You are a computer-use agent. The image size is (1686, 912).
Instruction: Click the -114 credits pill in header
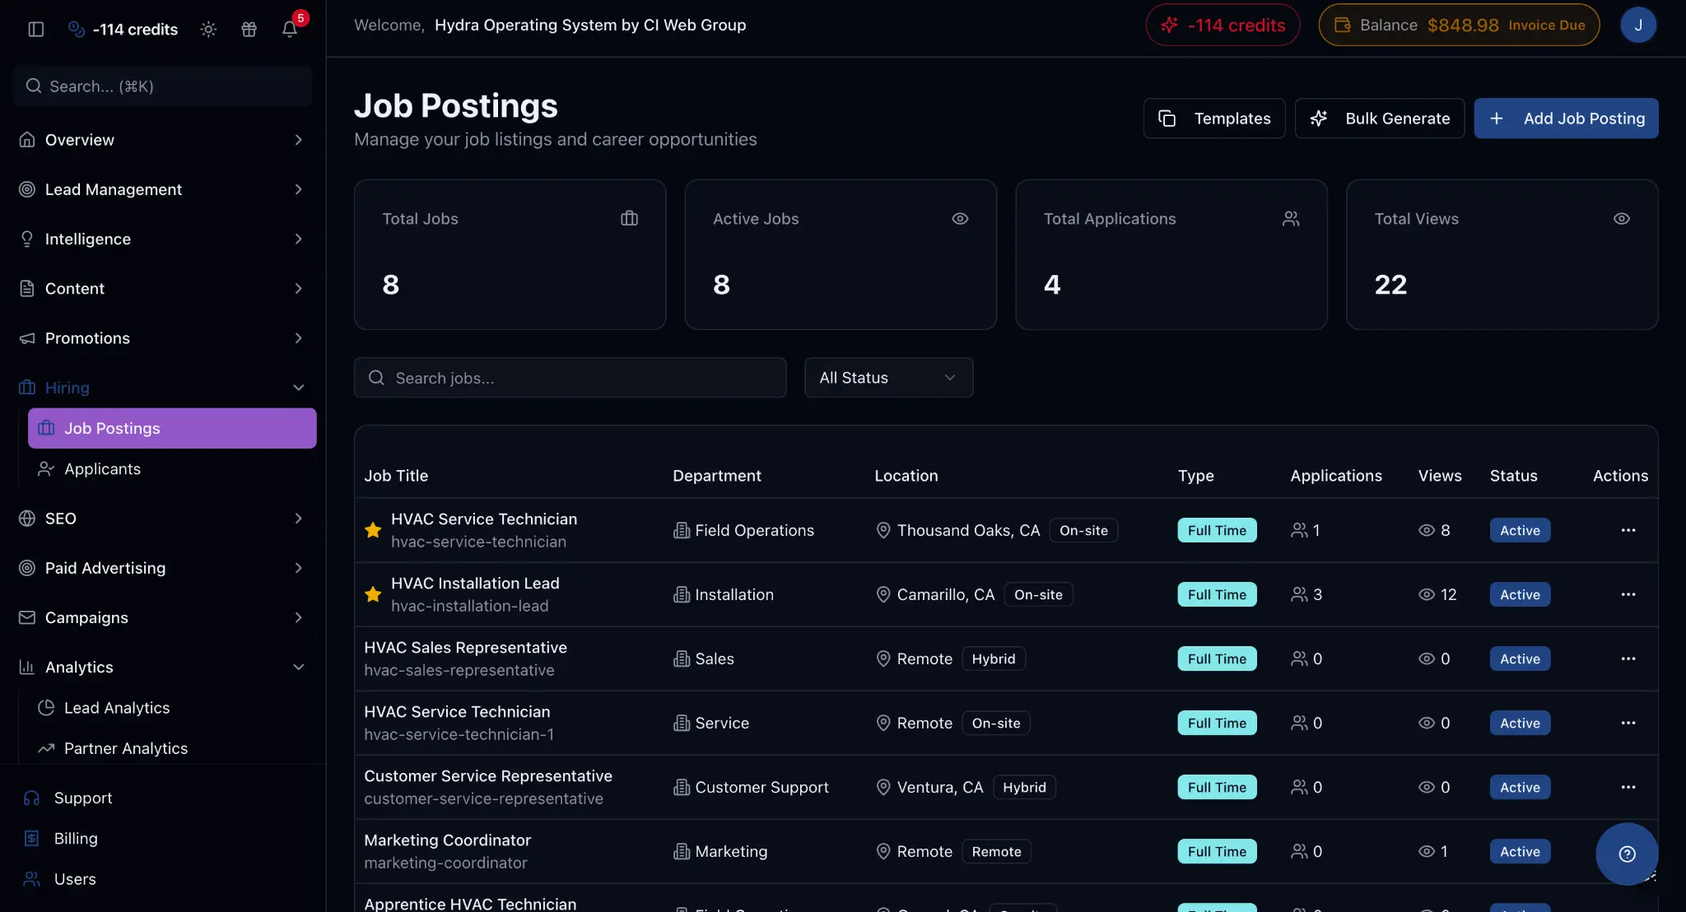(x=1223, y=25)
